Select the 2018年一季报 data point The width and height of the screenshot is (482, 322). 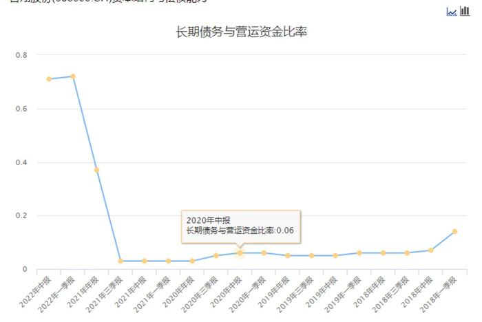(x=454, y=231)
